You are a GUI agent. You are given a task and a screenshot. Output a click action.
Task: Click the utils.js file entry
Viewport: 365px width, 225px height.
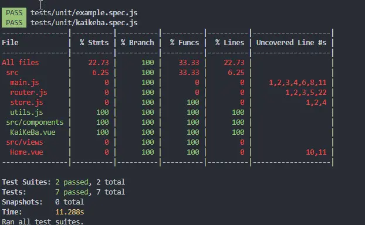(x=26, y=112)
